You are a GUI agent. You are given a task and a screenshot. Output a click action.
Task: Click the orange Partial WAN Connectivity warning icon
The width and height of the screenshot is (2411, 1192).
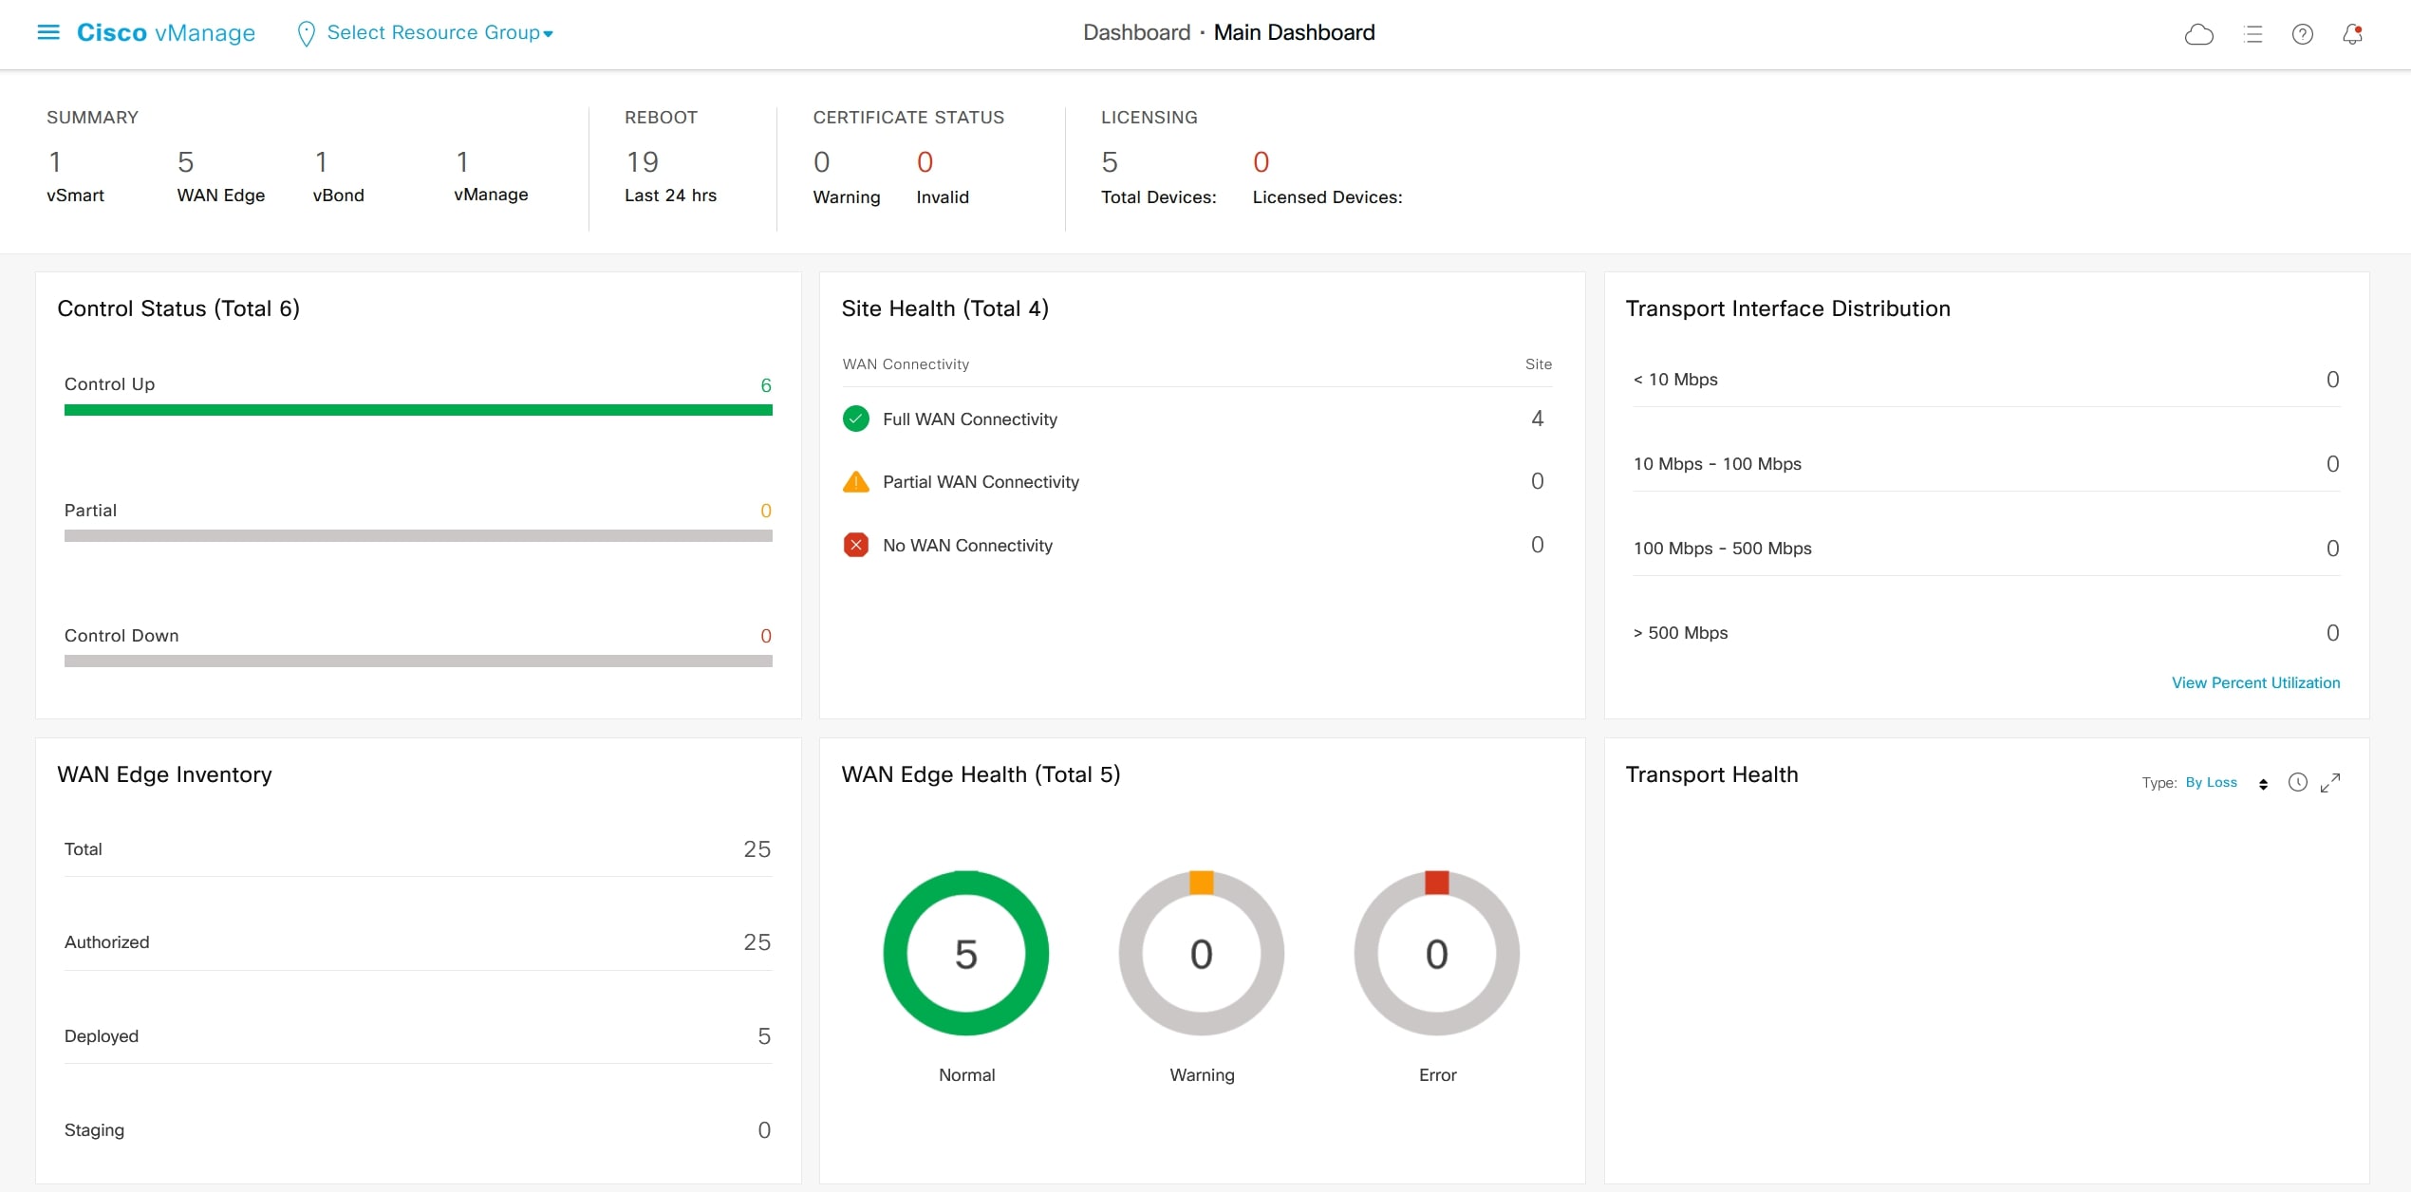(x=855, y=481)
